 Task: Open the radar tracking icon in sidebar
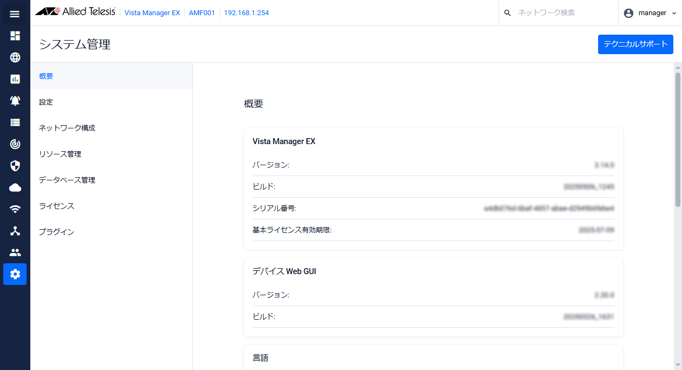click(15, 144)
